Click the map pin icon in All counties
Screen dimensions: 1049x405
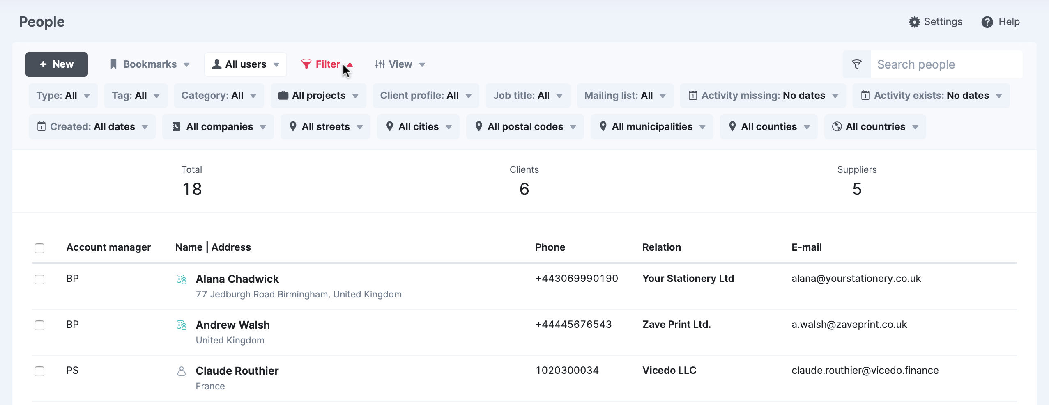click(732, 126)
